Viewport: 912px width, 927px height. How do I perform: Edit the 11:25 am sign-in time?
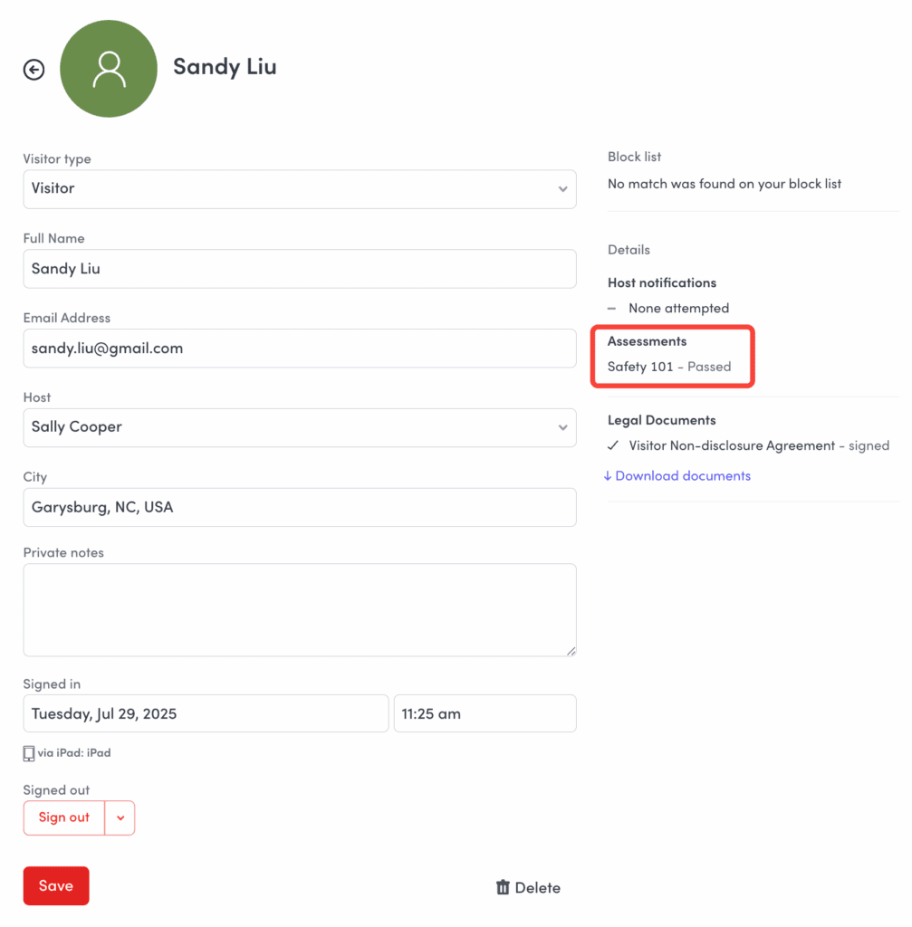click(x=485, y=713)
